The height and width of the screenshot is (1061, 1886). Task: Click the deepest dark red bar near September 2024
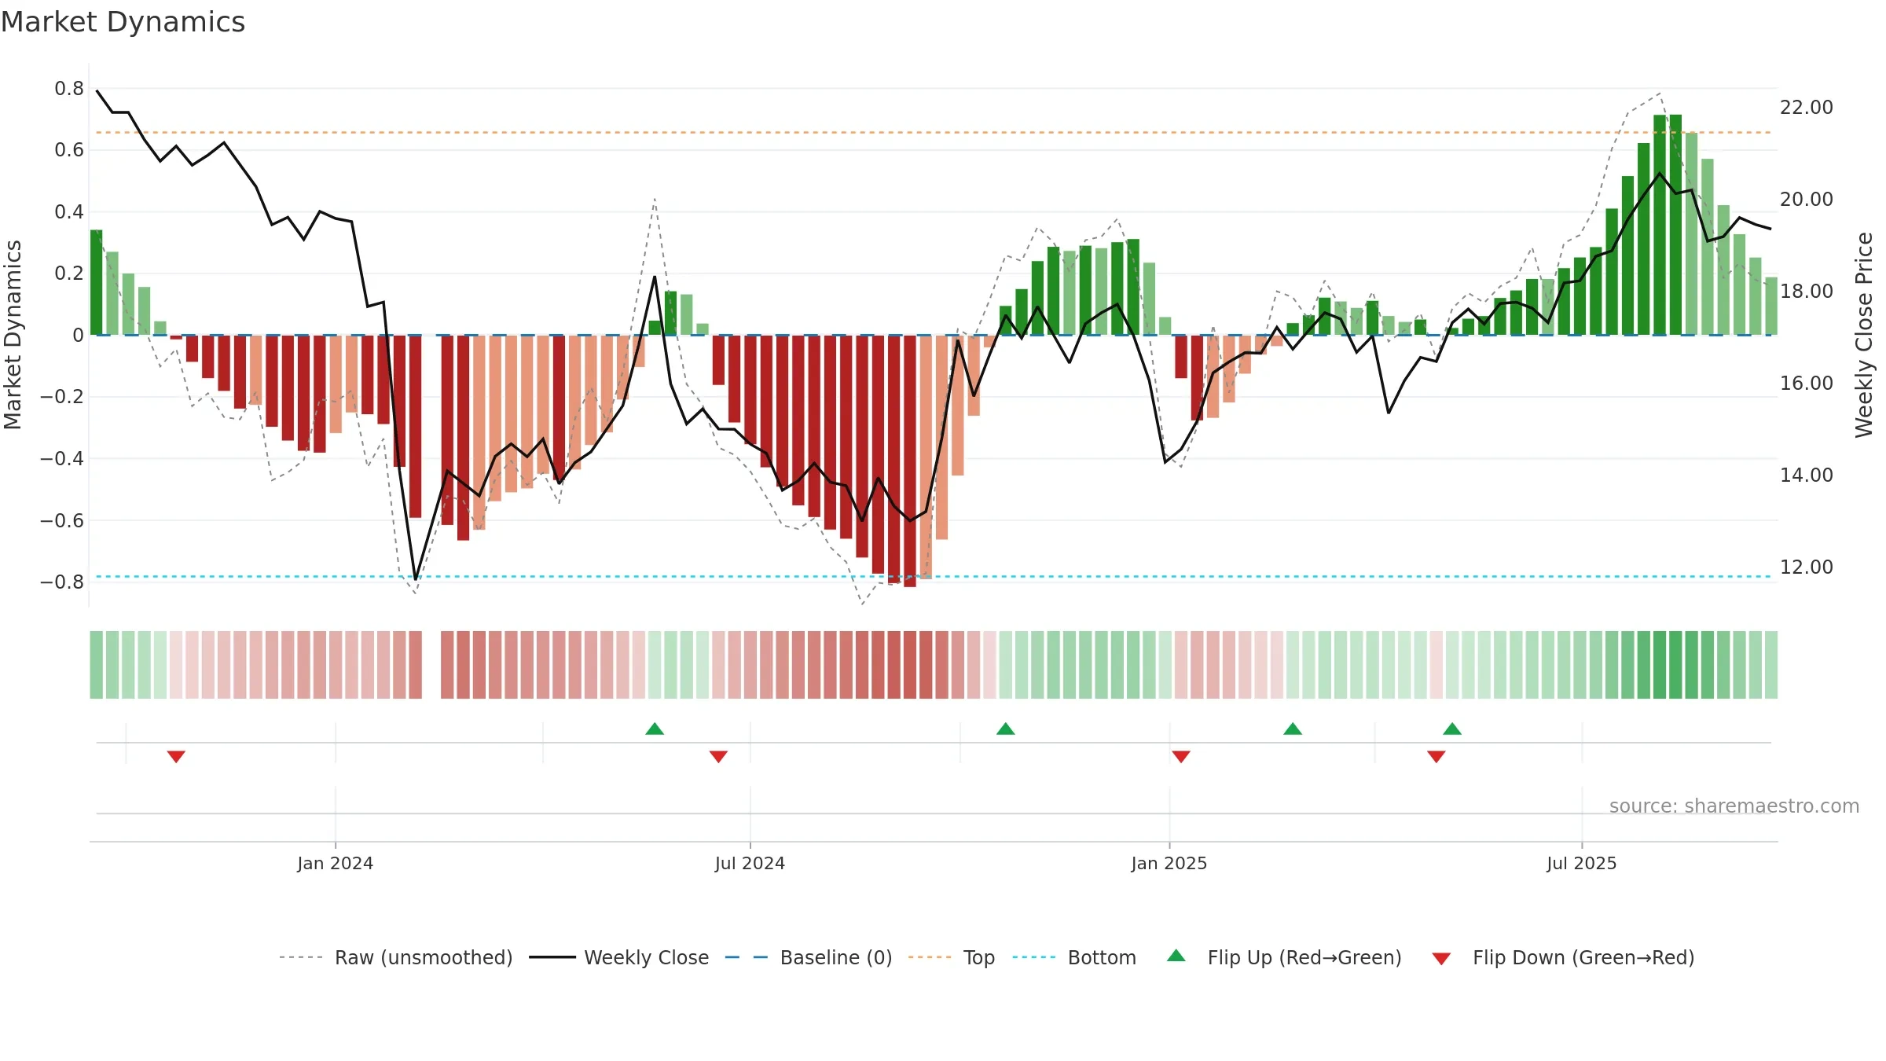coord(910,461)
